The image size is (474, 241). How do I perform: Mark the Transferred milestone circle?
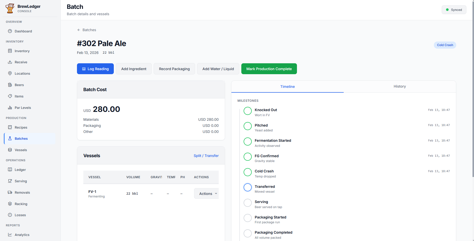pyautogui.click(x=247, y=187)
